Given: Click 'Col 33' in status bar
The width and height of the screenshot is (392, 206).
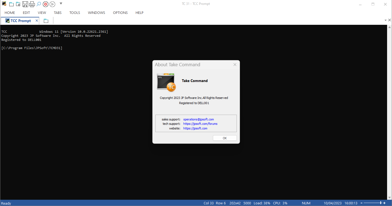Looking at the screenshot, I should tap(209, 203).
